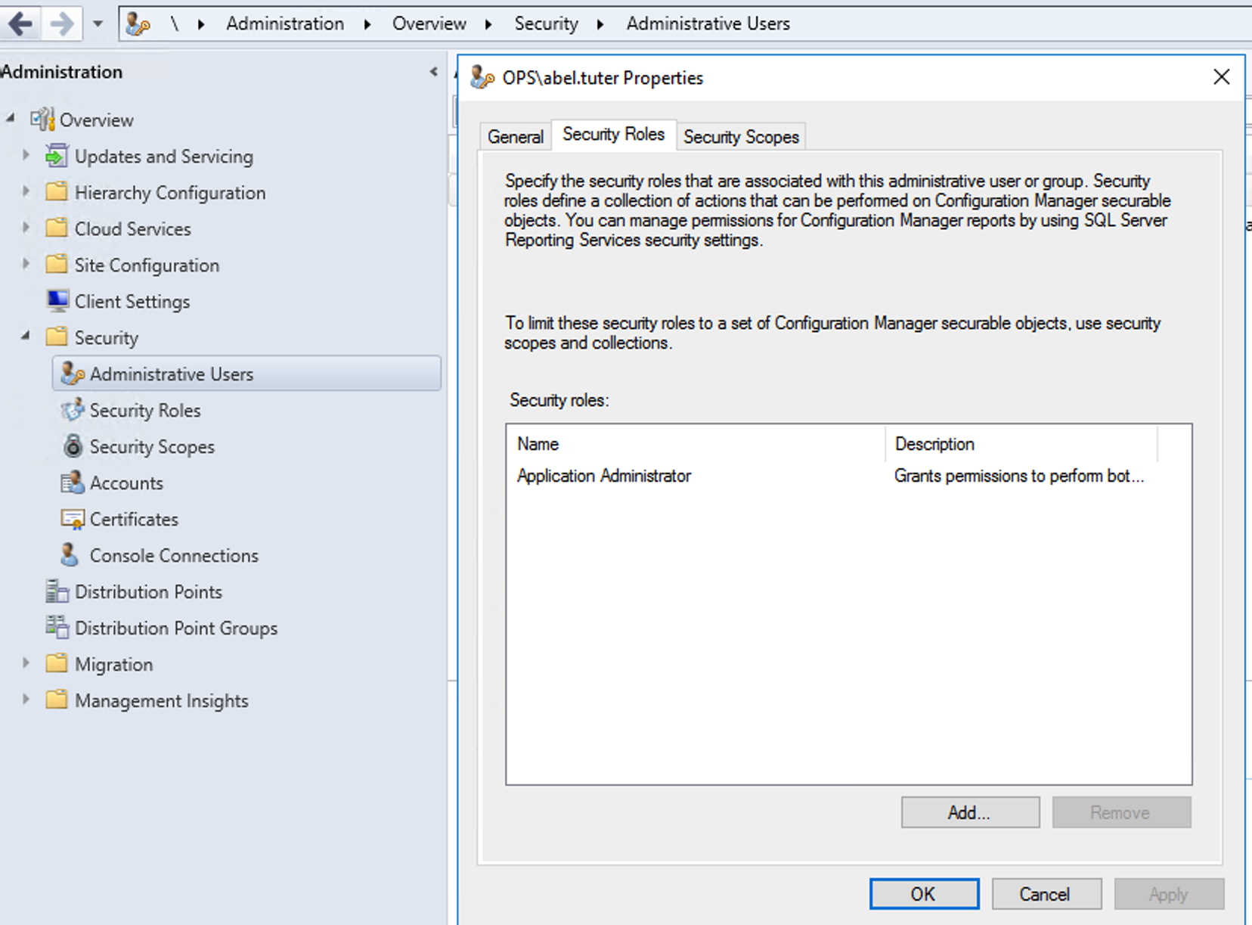
Task: Click the Security folder icon
Action: [x=57, y=337]
